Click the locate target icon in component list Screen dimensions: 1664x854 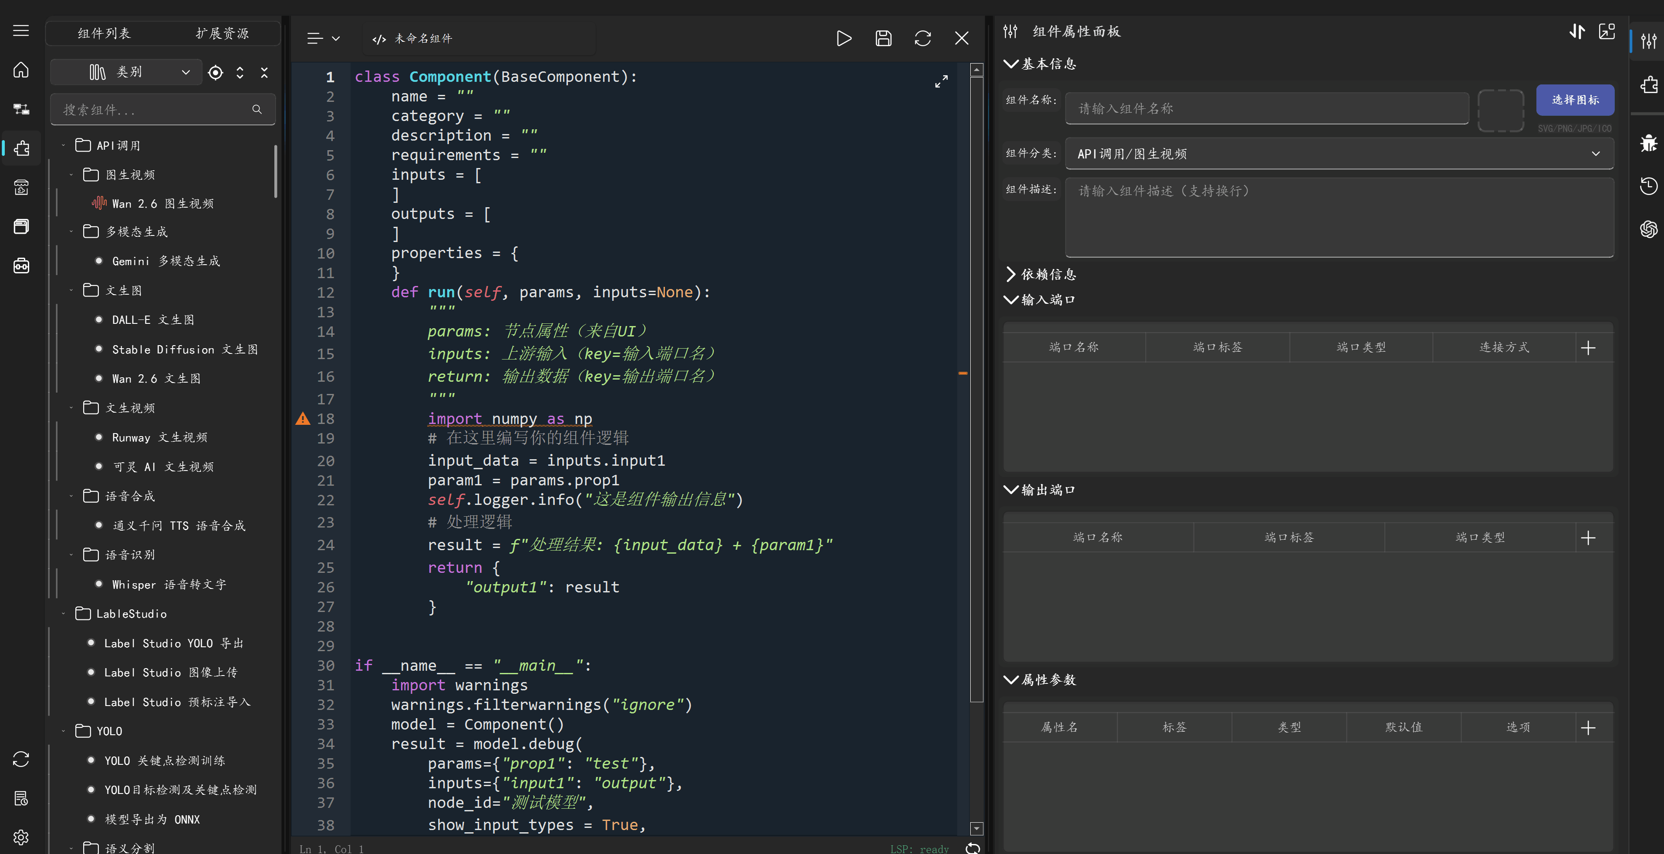pyautogui.click(x=216, y=73)
